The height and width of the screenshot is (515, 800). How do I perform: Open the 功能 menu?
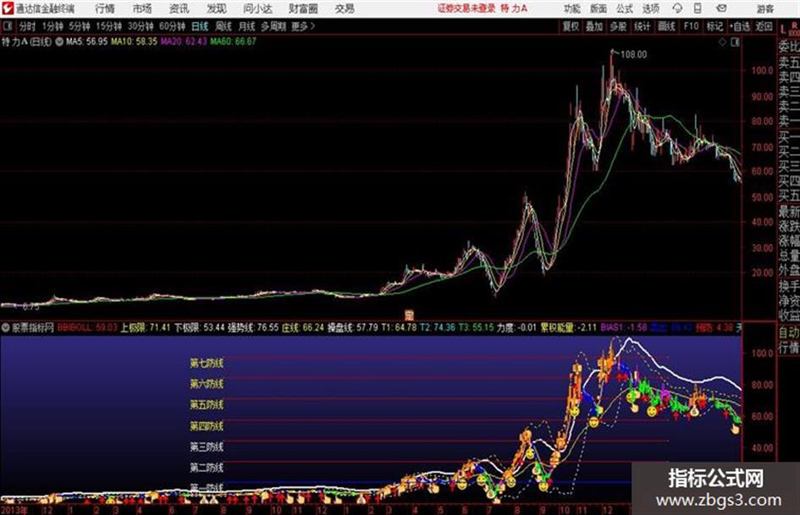572,8
